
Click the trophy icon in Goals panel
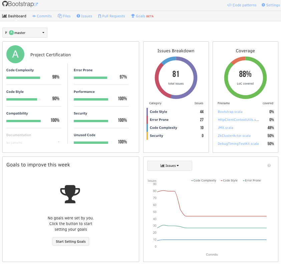(70, 194)
